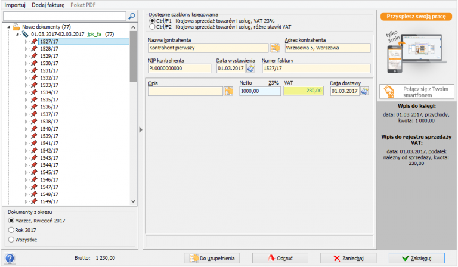Click the yellow VAT amount field
The width and height of the screenshot is (458, 267).
[304, 91]
